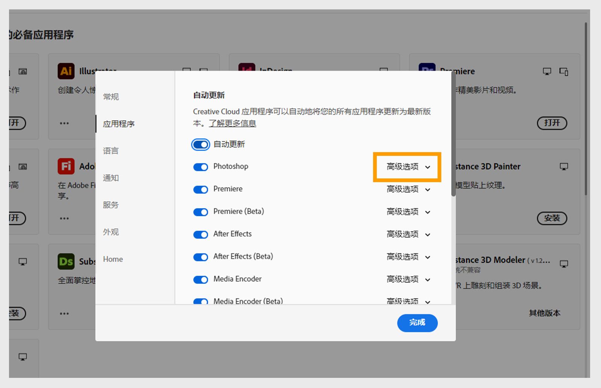The image size is (601, 388).
Task: Open the 常规 preferences tab
Action: 111,97
